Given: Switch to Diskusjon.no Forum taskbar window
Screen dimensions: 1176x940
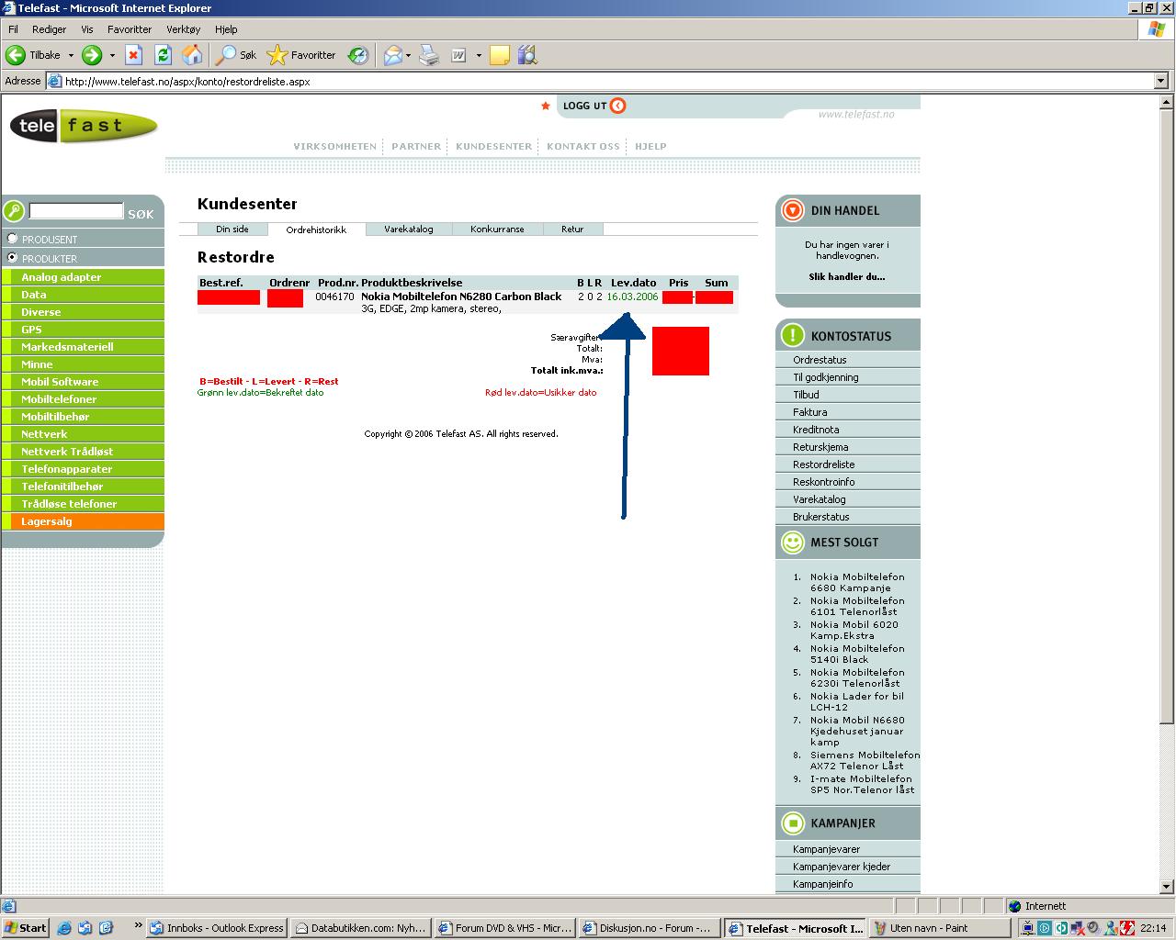Looking at the screenshot, I should click(650, 928).
